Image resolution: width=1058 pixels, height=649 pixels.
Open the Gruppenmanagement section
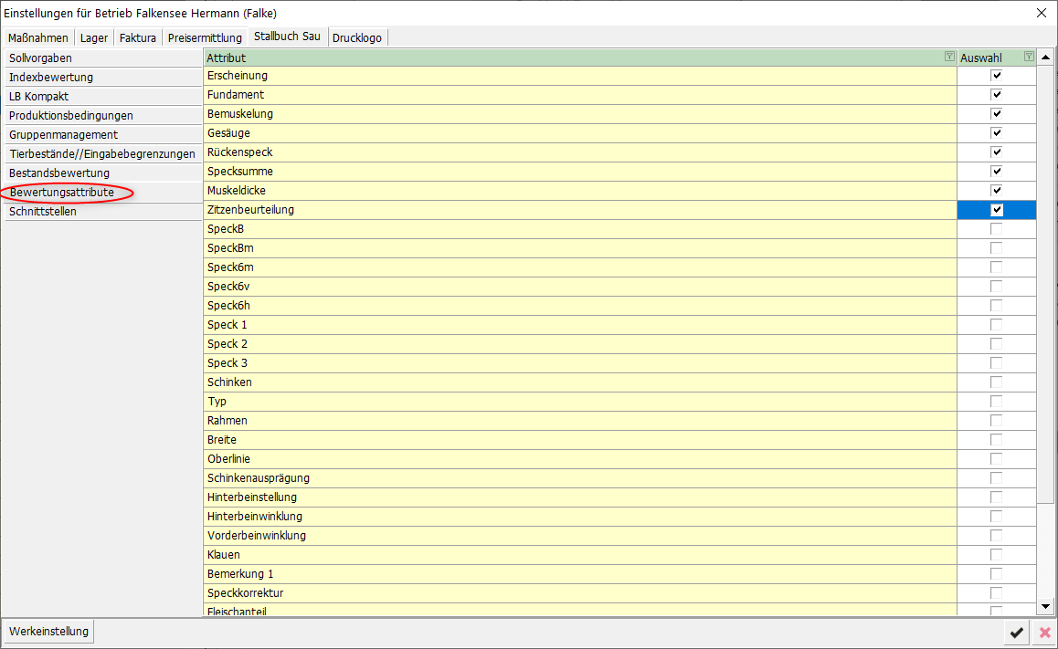point(63,134)
